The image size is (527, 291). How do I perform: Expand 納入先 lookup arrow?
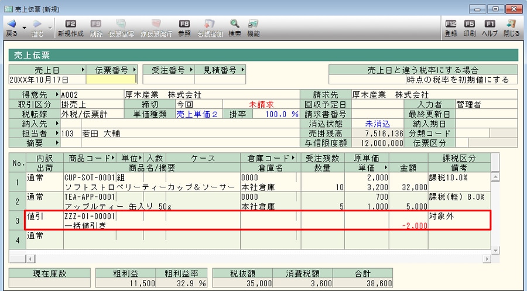tap(57, 124)
